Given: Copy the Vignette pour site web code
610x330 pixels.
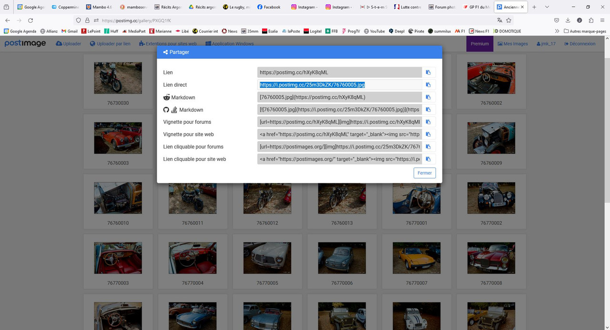Looking at the screenshot, I should (x=428, y=134).
